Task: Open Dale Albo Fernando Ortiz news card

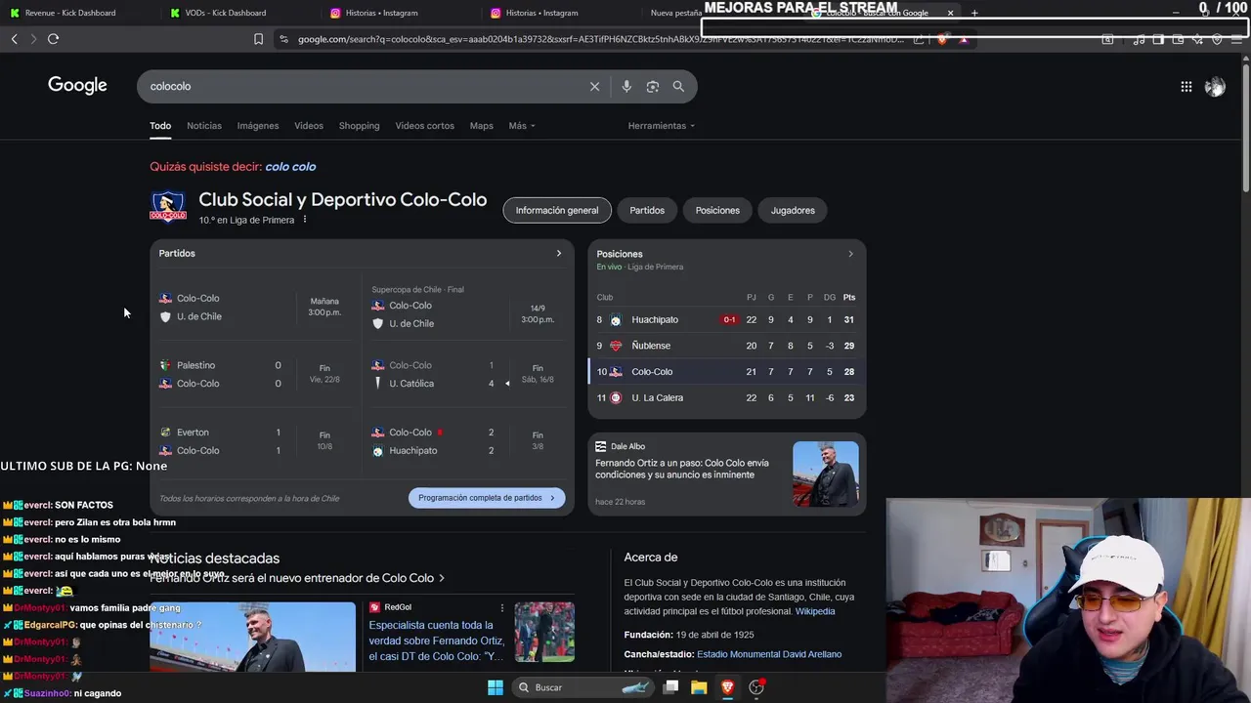Action: coord(727,474)
